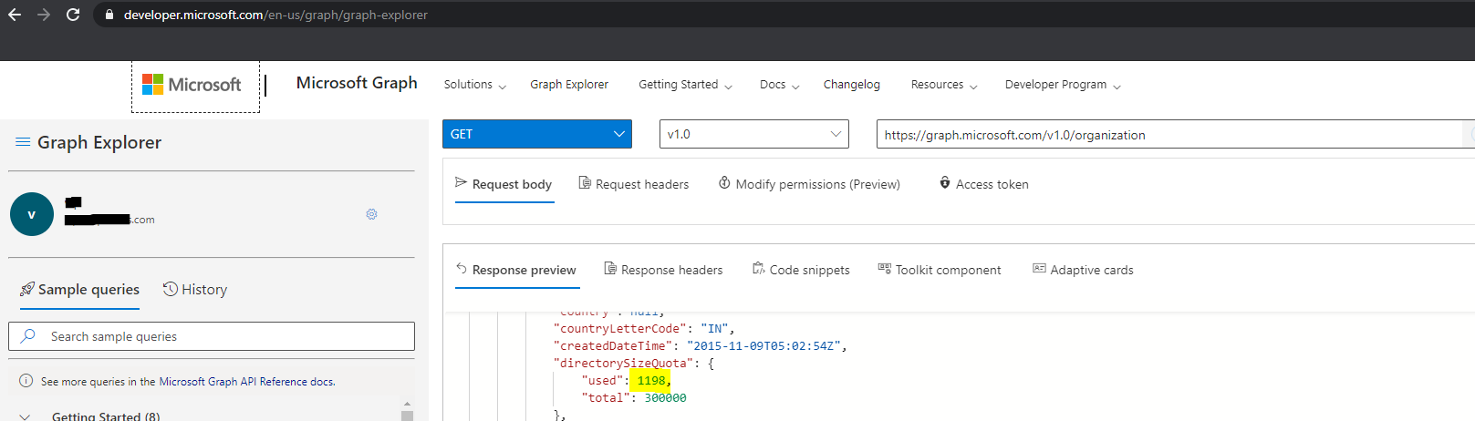Viewport: 1475px width, 421px height.
Task: Open the Toolkit component tab
Action: [939, 270]
